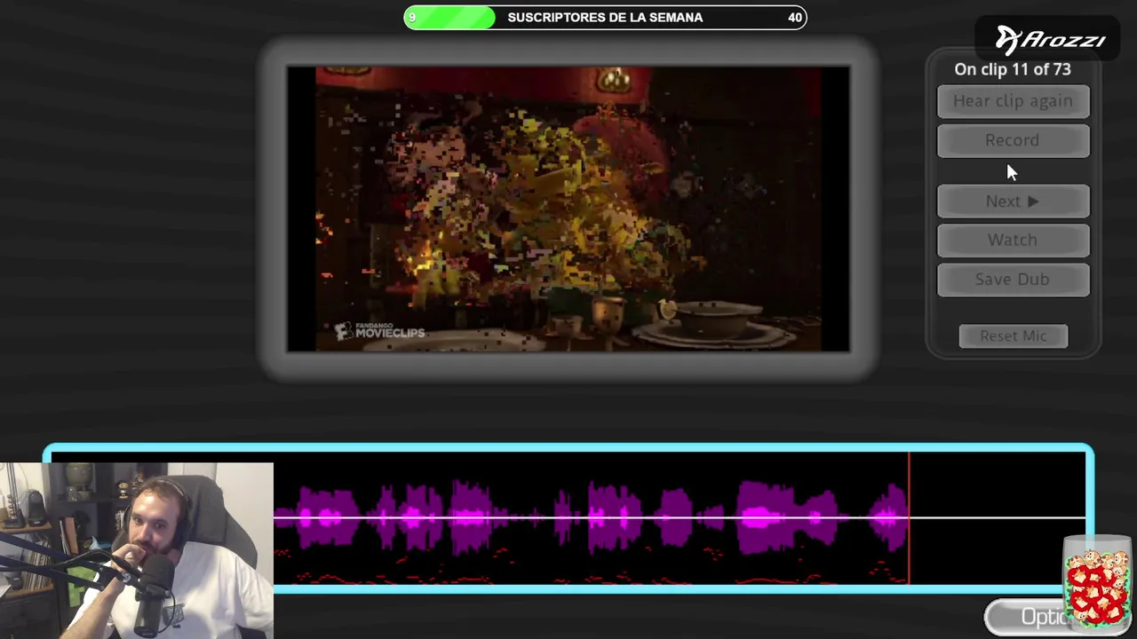This screenshot has height=639, width=1137.
Task: Click the Suscriptores de la semana progress bar
Action: (605, 17)
